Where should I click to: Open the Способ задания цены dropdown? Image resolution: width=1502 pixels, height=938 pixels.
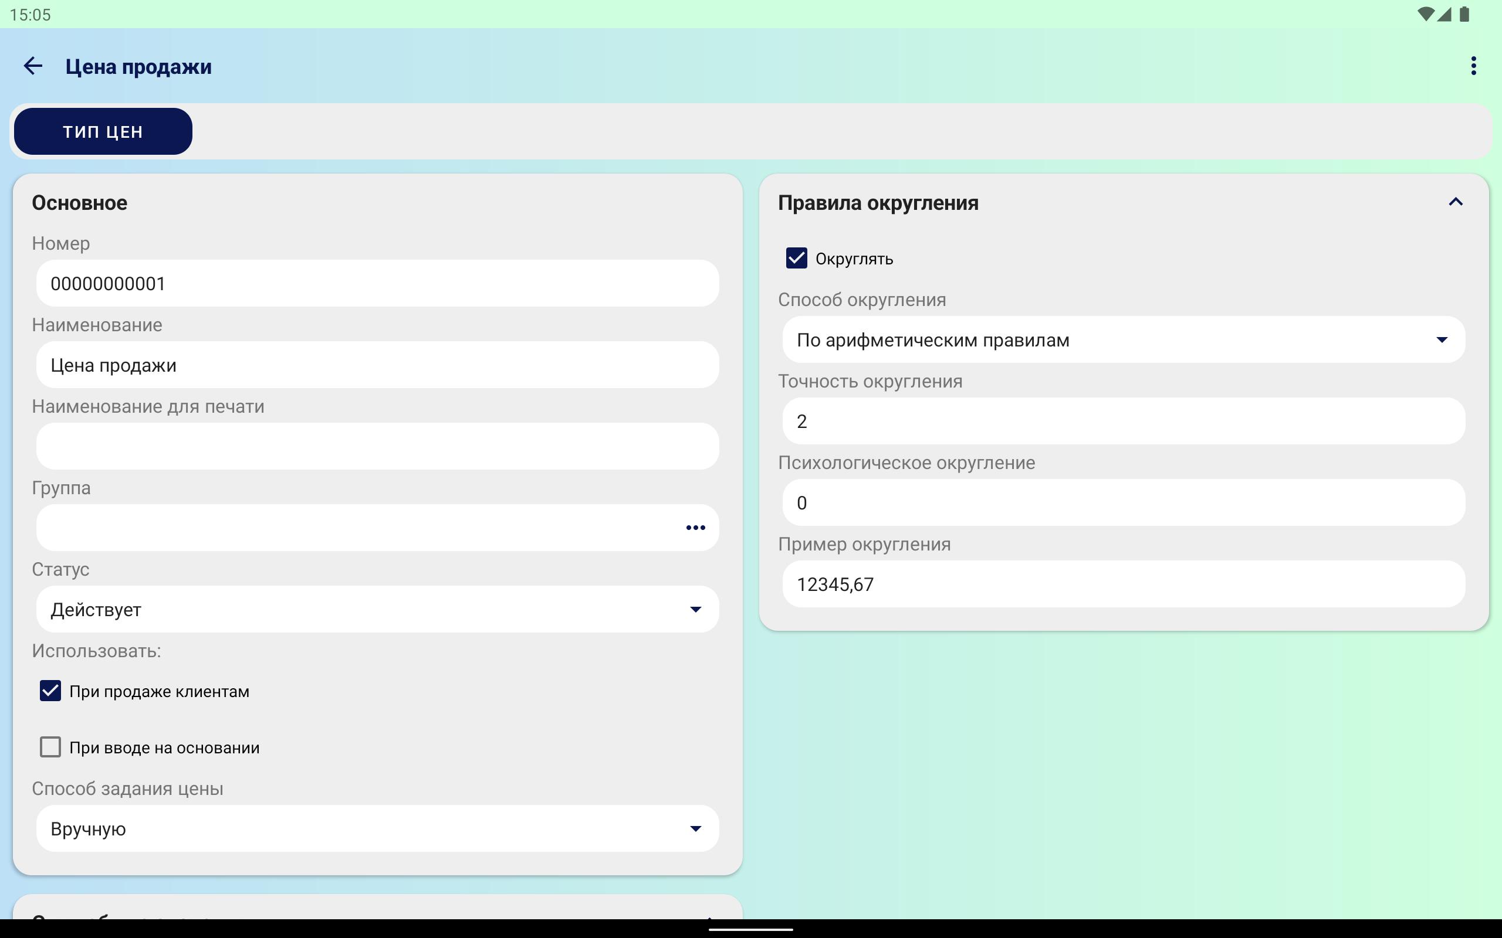[x=377, y=828]
